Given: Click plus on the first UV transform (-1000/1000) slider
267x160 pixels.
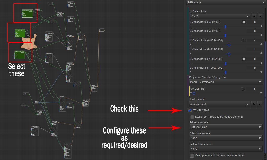Looking at the screenshot, I should tap(261, 63).
